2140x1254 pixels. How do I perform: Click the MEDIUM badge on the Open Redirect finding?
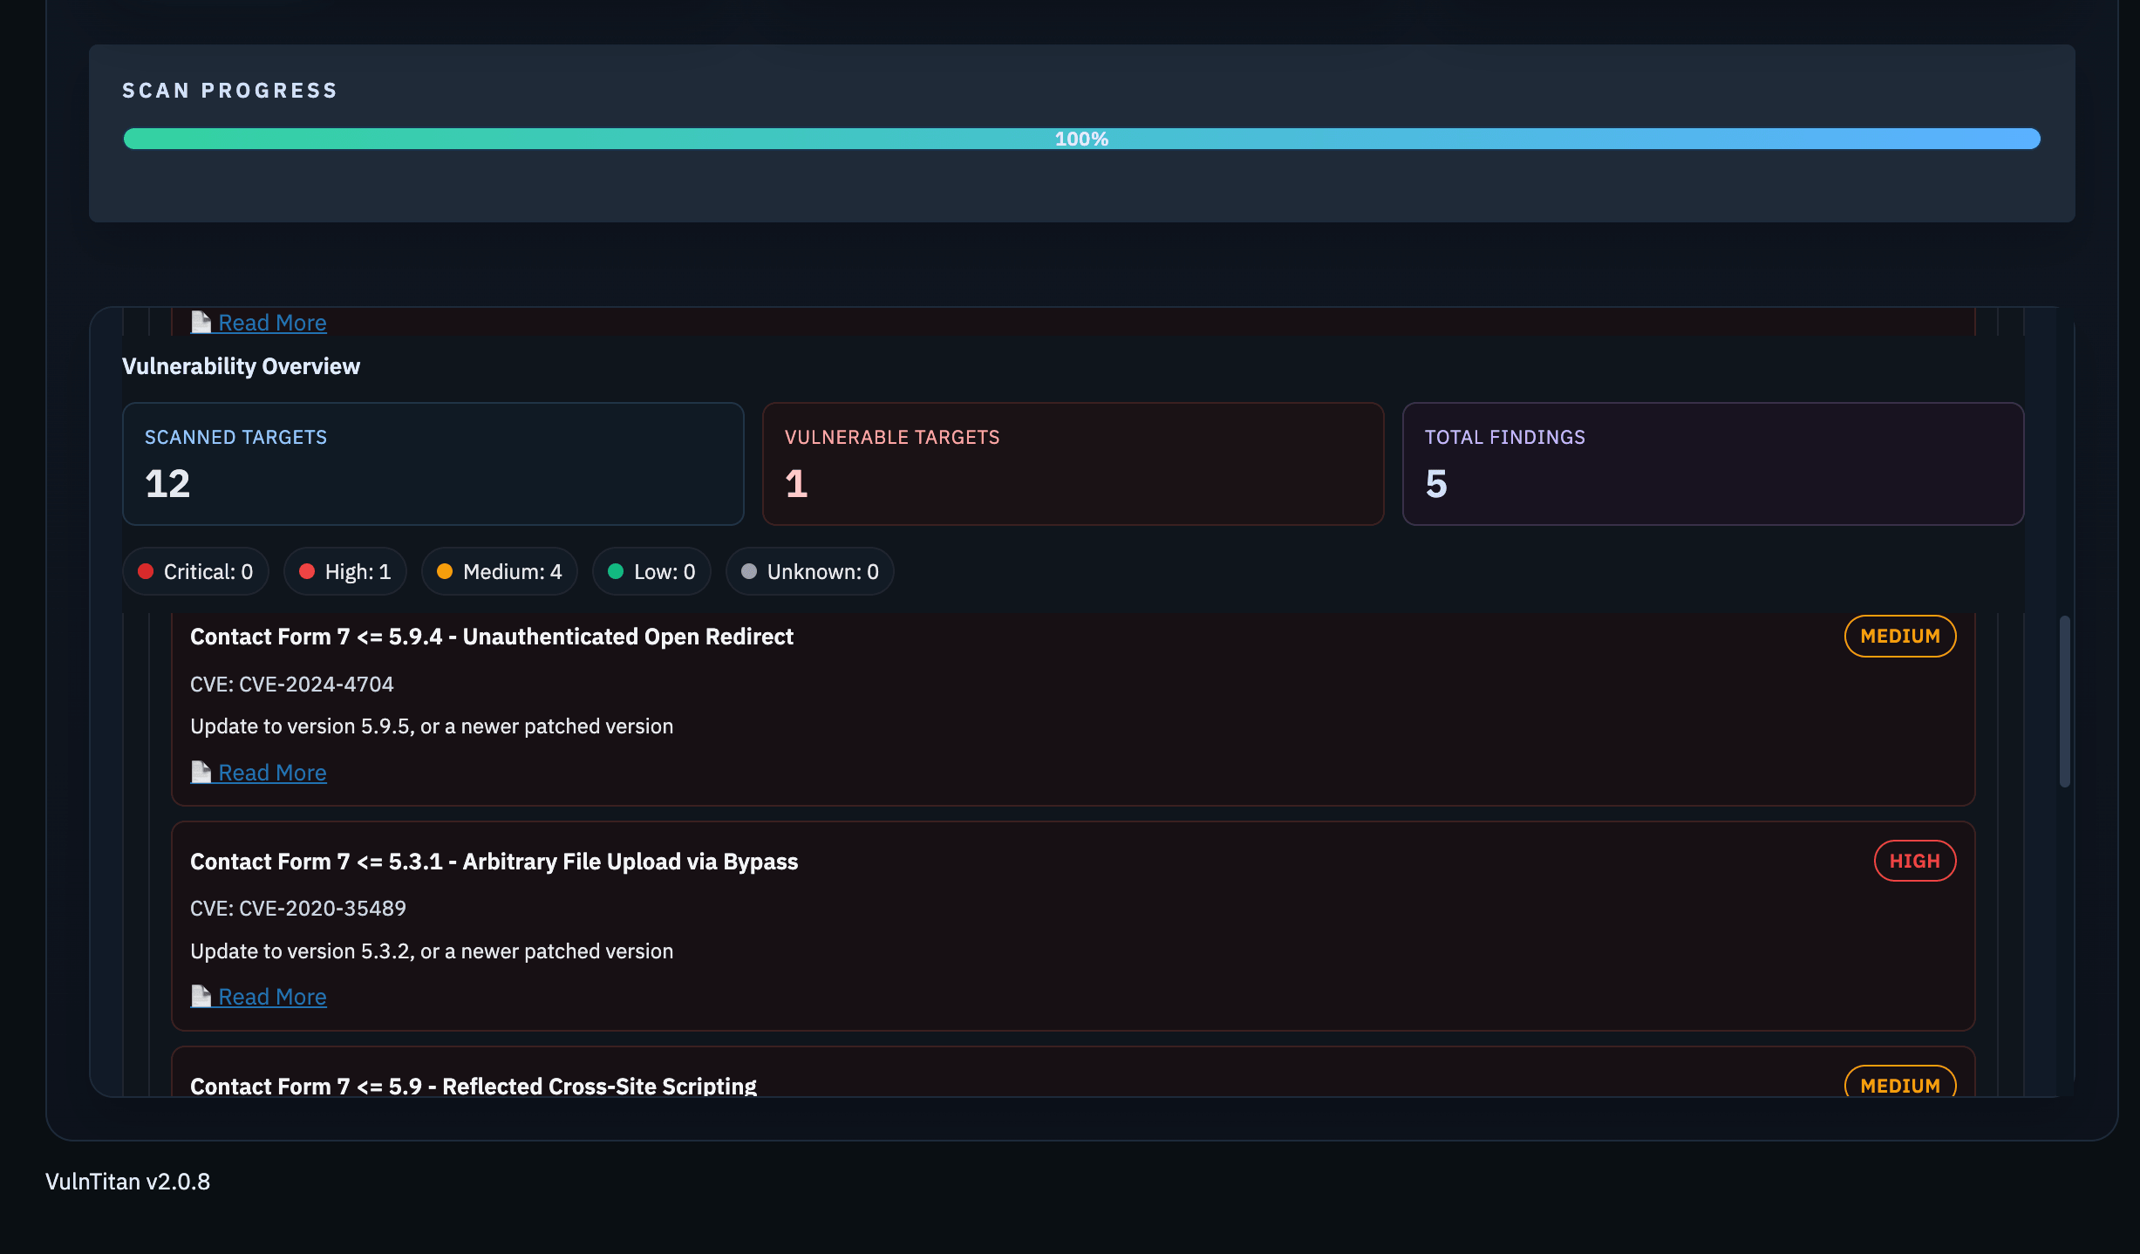click(x=1899, y=636)
